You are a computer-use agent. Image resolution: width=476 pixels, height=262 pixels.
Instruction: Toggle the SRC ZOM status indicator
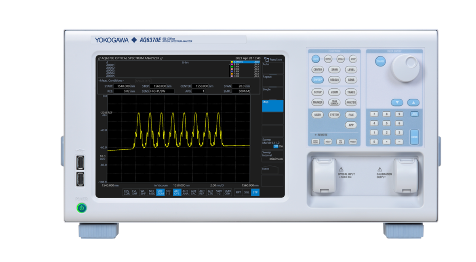[160, 192]
